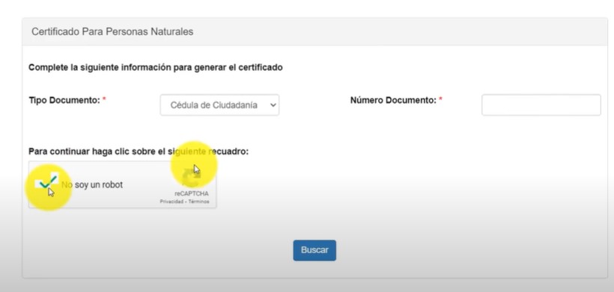Image resolution: width=614 pixels, height=292 pixels.
Task: Click the "Certificado Para Personas Naturales" heading
Action: (x=112, y=31)
